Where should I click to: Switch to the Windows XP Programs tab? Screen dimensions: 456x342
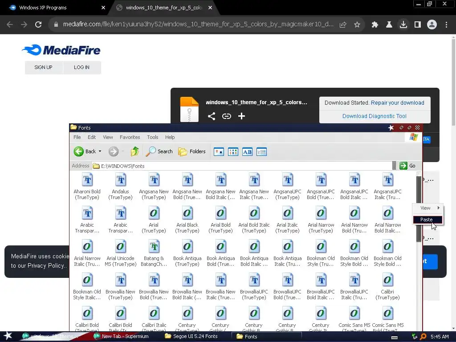55,8
